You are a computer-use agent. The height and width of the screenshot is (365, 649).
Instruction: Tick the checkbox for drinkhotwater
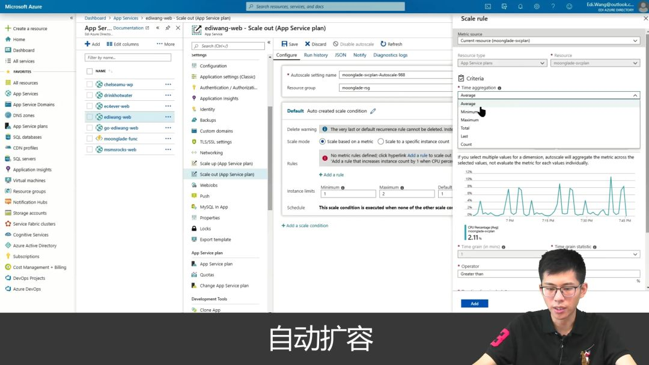(x=90, y=95)
